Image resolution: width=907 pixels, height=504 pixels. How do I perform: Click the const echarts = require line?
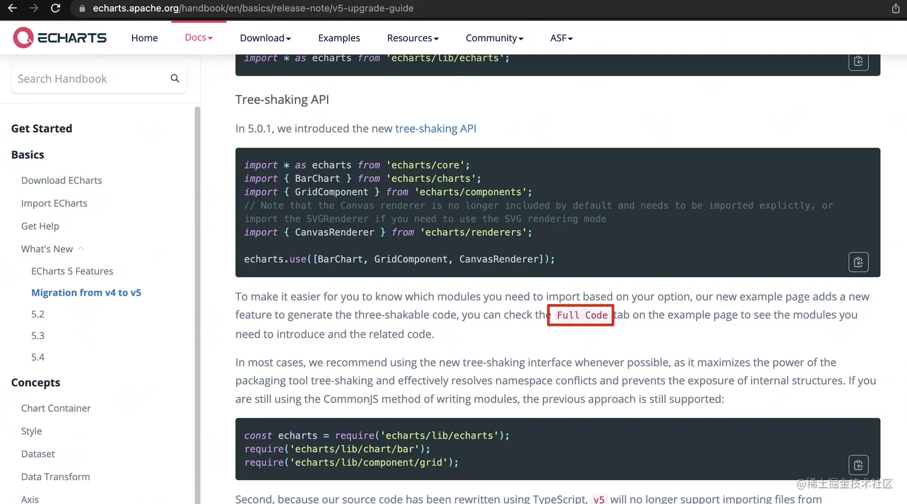[x=377, y=436]
